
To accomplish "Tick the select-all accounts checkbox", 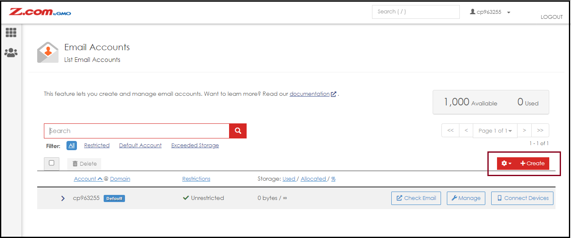I will click(51, 163).
